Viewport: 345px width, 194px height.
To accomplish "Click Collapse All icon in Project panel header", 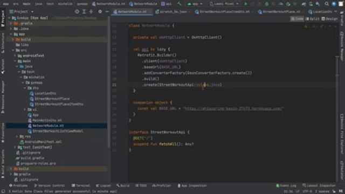I will pos(91,11).
